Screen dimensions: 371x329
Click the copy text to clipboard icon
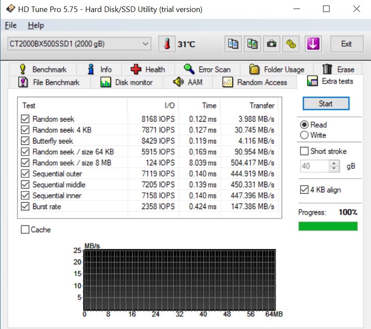click(x=233, y=44)
